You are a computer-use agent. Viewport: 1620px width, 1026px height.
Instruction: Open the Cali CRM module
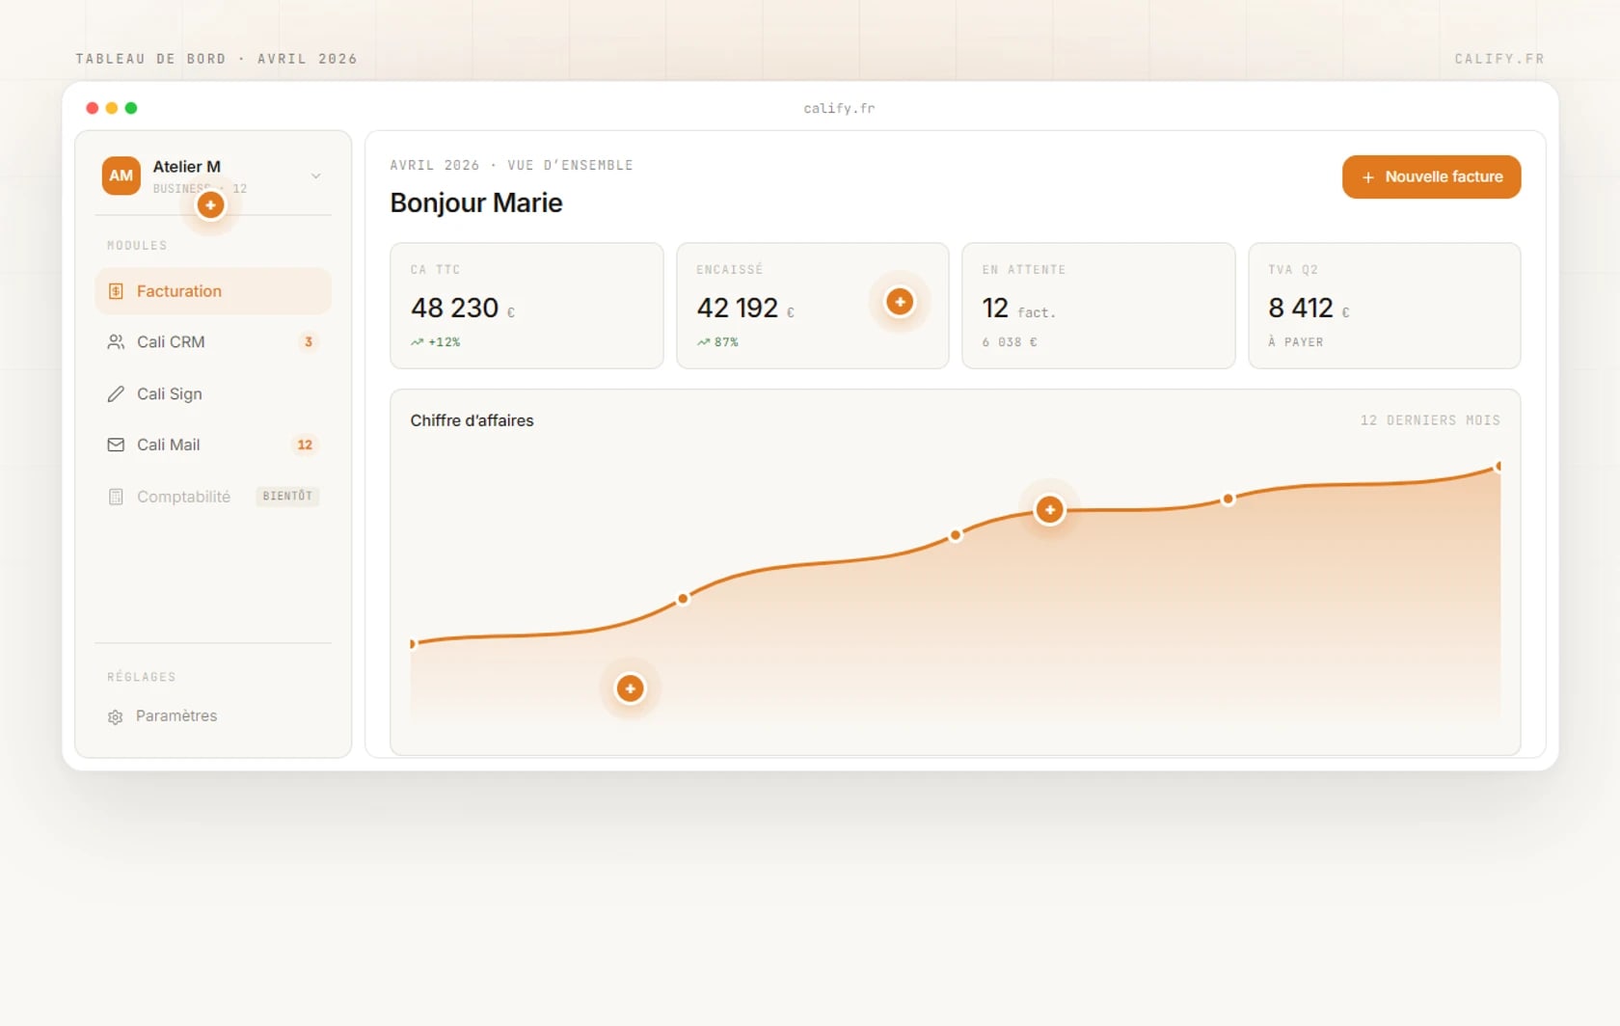(x=213, y=342)
